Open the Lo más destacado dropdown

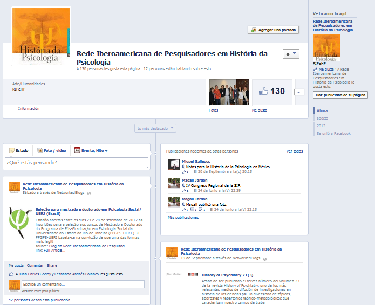(155, 128)
